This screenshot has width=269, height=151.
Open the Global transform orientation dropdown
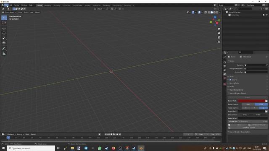click(99, 9)
